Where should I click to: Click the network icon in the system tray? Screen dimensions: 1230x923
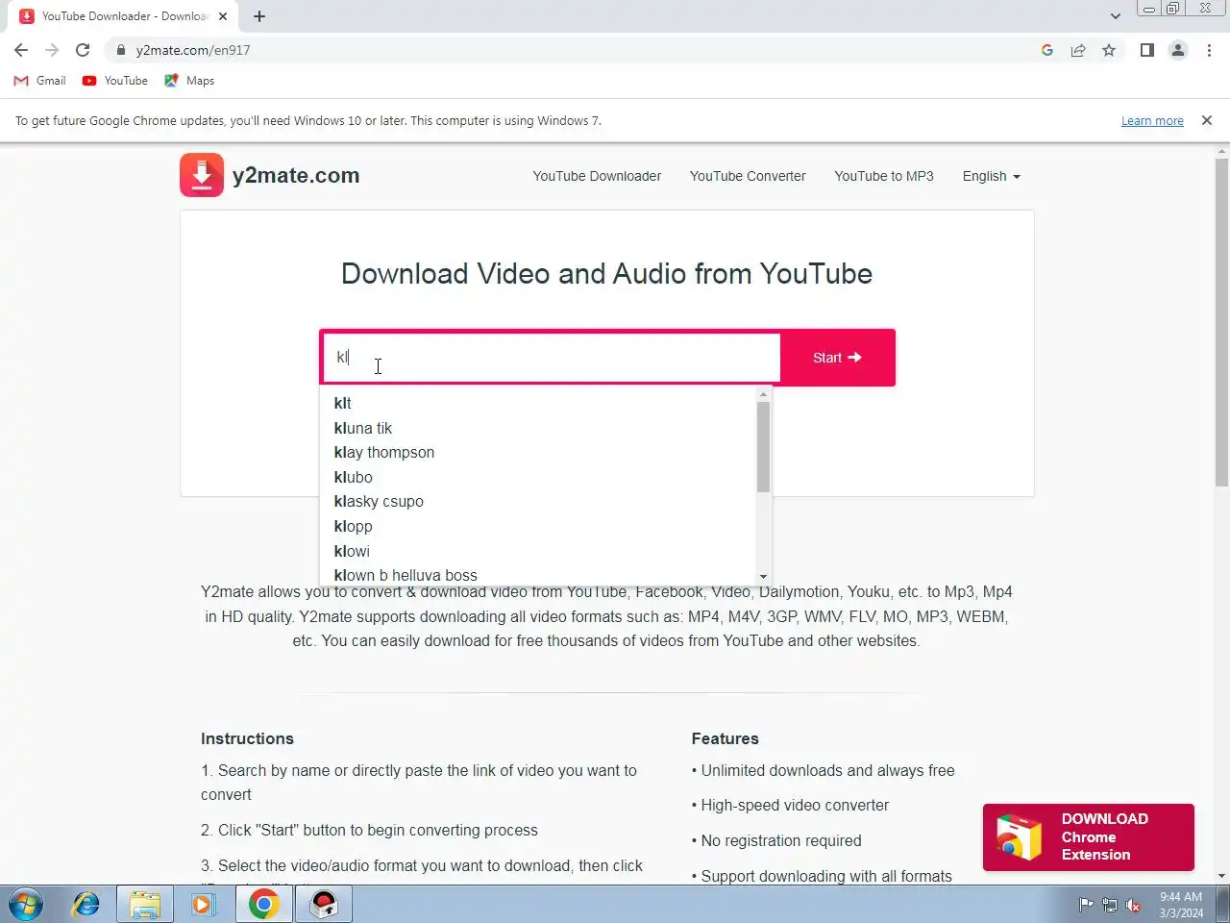1110,905
